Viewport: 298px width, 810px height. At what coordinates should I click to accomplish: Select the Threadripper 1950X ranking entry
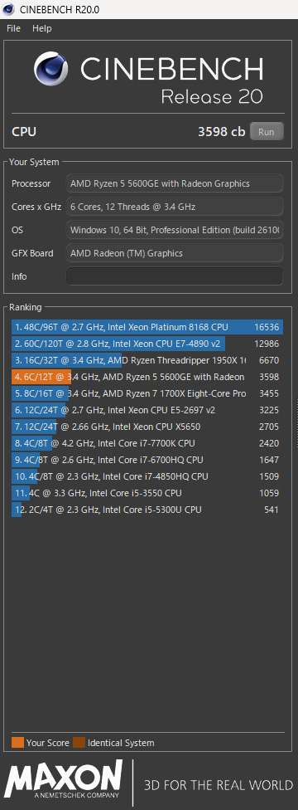click(147, 360)
